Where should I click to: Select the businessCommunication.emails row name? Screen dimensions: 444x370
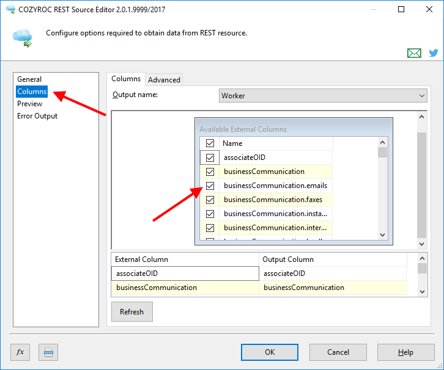coord(276,186)
